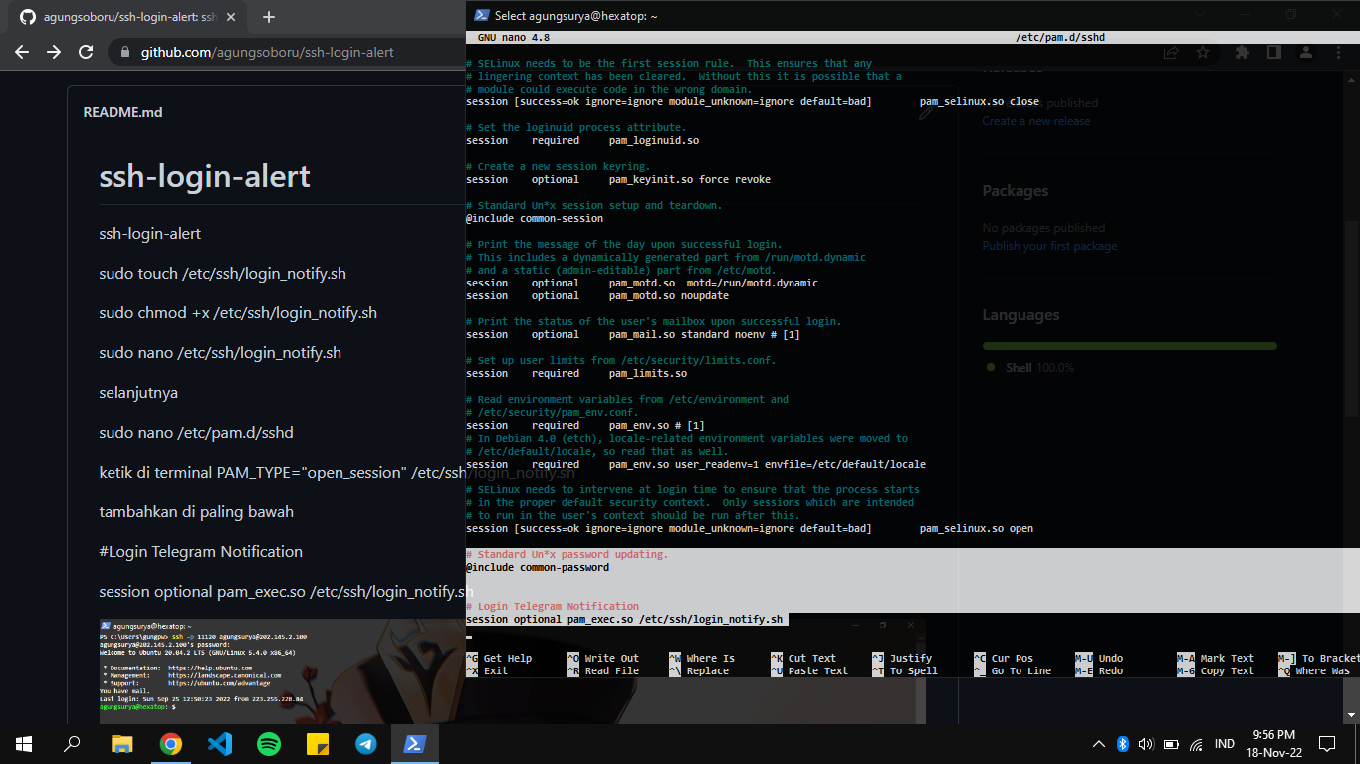Expand the hidden system tray icons

pyautogui.click(x=1098, y=743)
